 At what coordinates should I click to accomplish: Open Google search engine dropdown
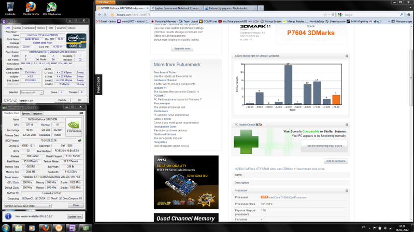pyautogui.click(x=340, y=15)
